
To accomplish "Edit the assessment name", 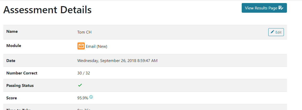I will pos(276,32).
